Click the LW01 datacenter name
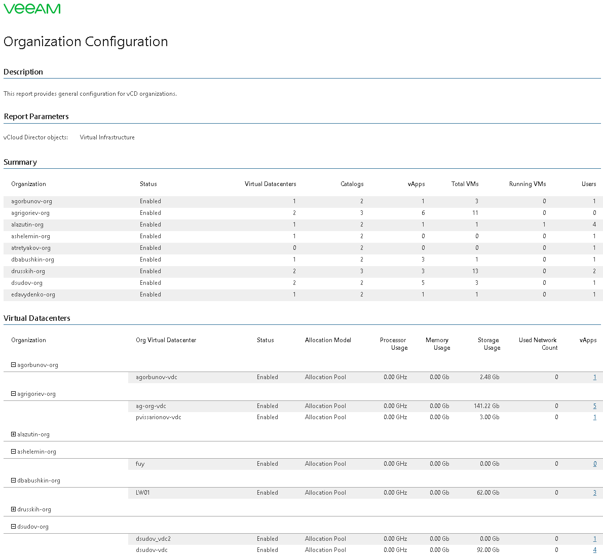603x555 pixels. tap(143, 493)
